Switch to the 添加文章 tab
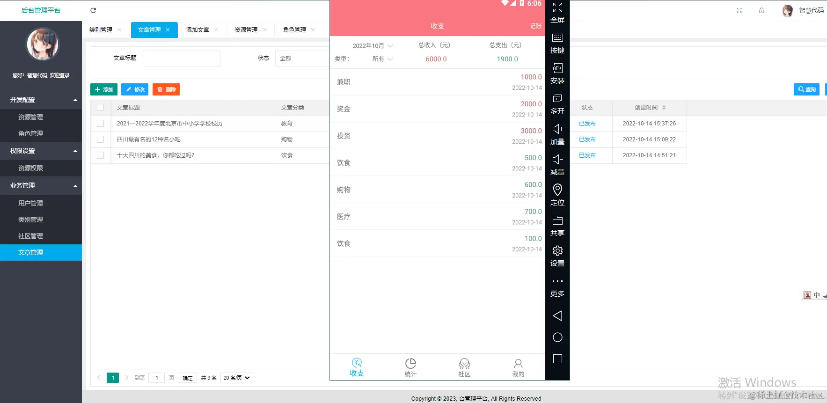The image size is (827, 403). (198, 29)
